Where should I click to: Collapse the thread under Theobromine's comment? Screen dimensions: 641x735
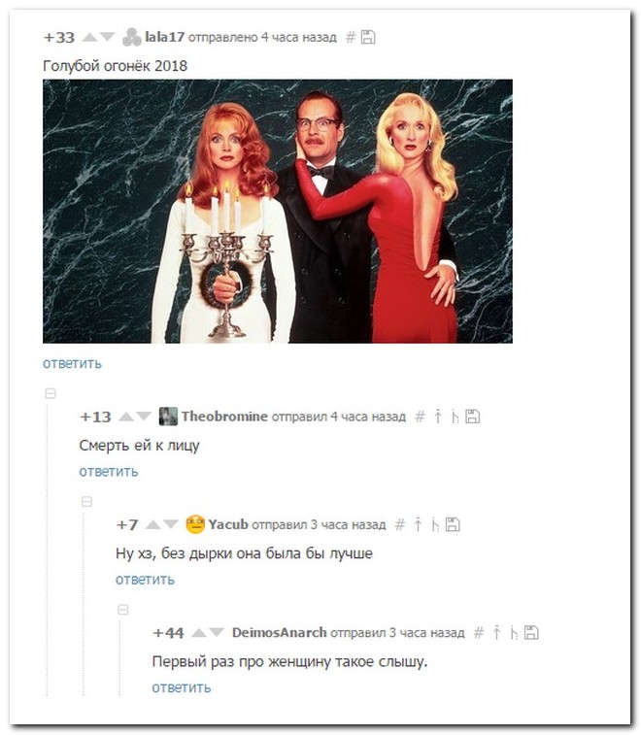[86, 502]
